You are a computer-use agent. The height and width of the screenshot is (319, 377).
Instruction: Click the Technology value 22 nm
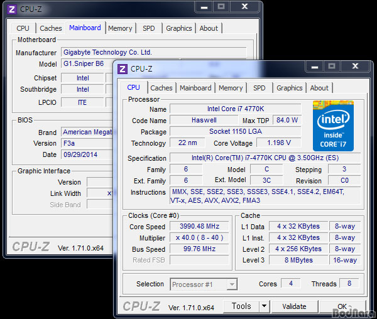coord(187,143)
